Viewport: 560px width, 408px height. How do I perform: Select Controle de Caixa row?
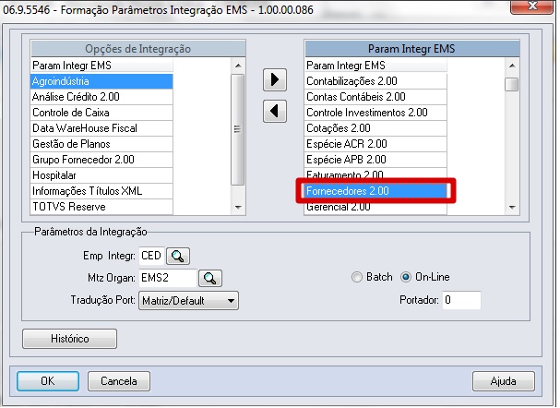pos(101,113)
